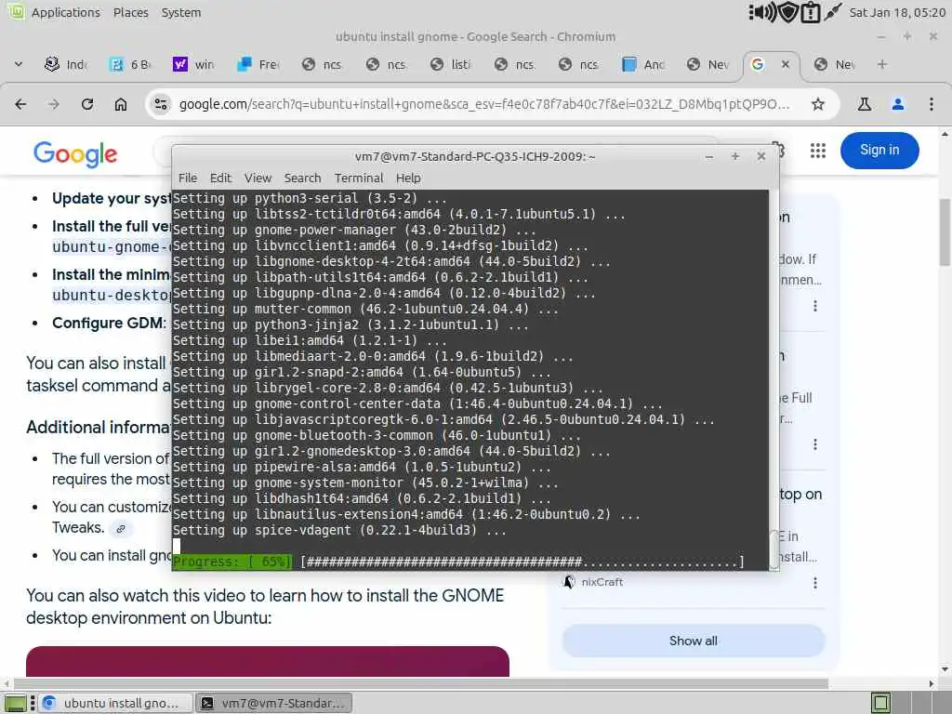Image resolution: width=952 pixels, height=714 pixels.
Task: Click the horizontal page scrollbar
Action: click(420, 683)
